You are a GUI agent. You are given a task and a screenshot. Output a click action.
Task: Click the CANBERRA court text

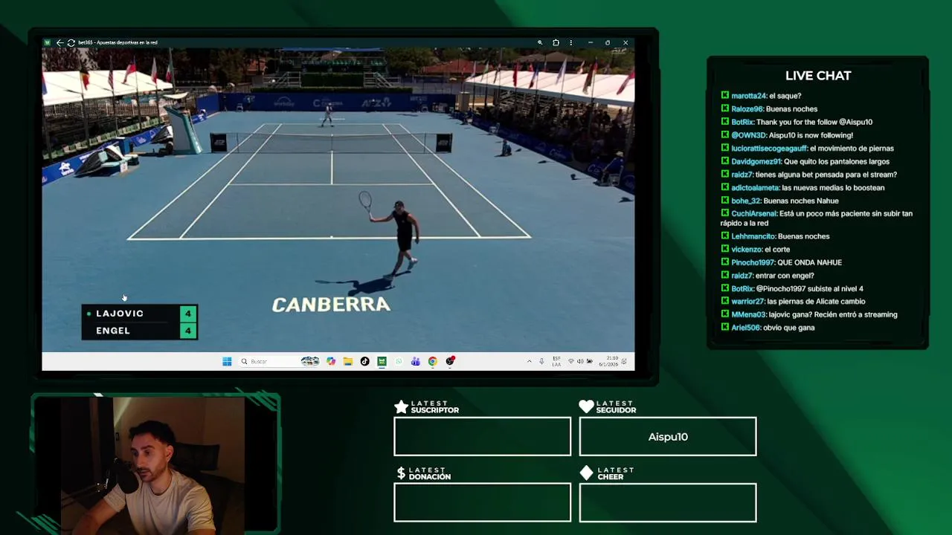coord(331,305)
